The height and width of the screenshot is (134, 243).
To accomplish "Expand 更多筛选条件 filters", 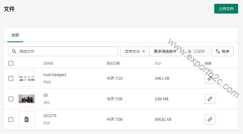I will 165,51.
